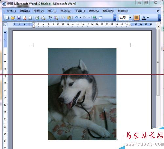The image size is (164, 149).
Task: Run spelling and grammar check
Action: (x=50, y=18)
